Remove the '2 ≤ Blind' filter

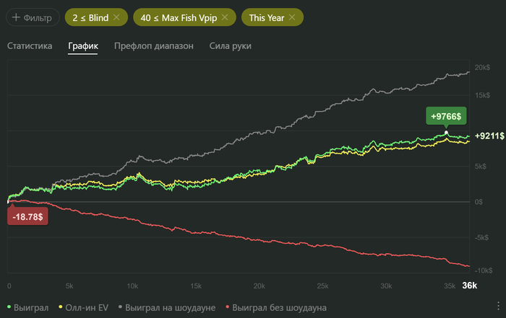click(117, 17)
